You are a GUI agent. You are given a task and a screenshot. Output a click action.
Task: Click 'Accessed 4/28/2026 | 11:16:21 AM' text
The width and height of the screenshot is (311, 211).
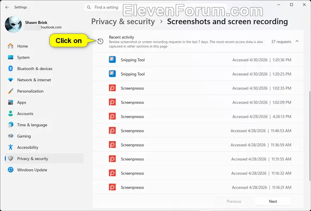coord(262,187)
